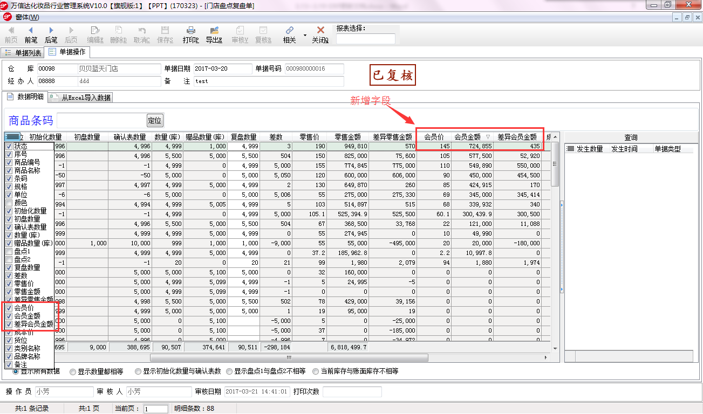This screenshot has width=703, height=414.
Task: Toggle the 货位 column checkbox
Action: coord(9,340)
